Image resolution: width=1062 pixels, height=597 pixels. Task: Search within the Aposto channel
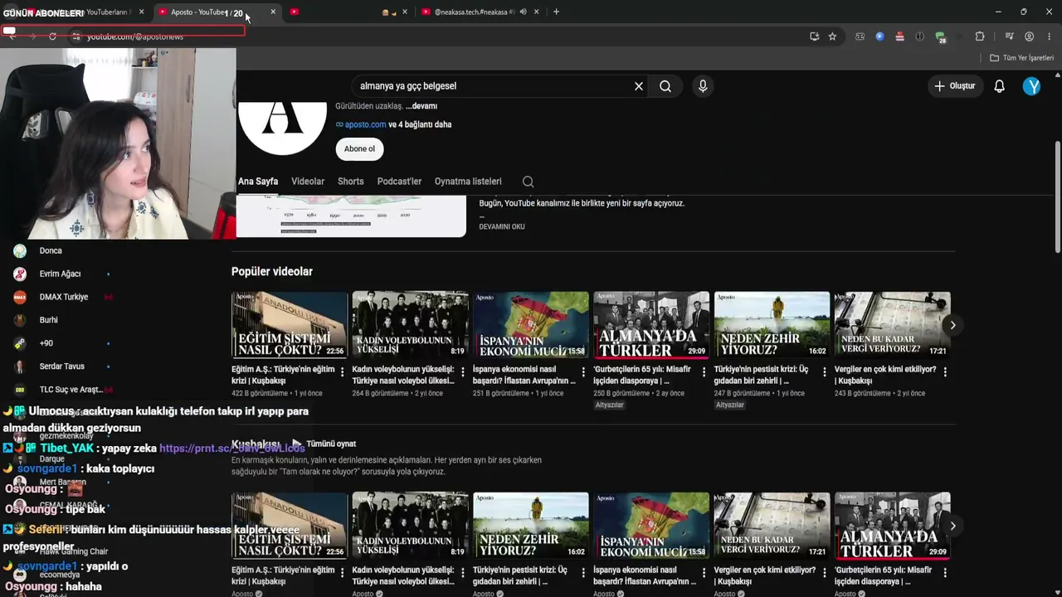[528, 182]
